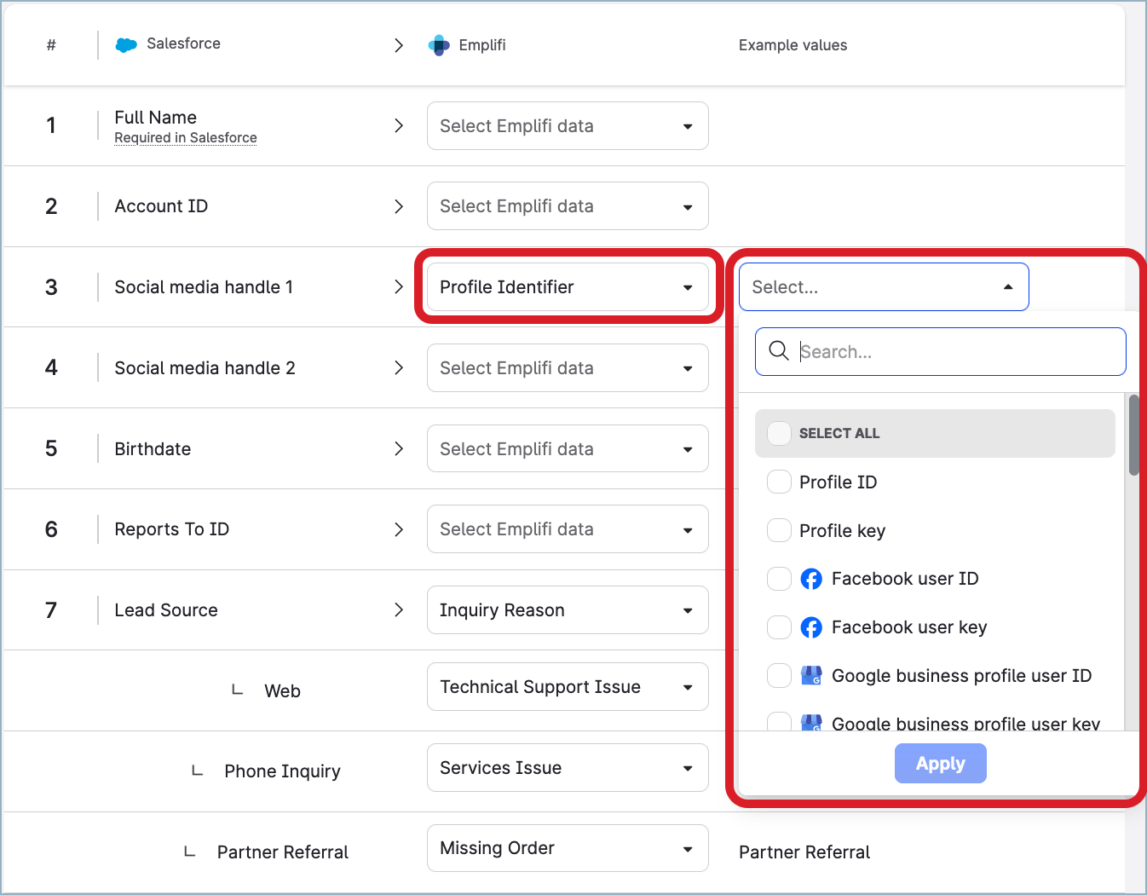The width and height of the screenshot is (1147, 895).
Task: Click the chevron arrow next to Lead Source
Action: click(x=399, y=610)
